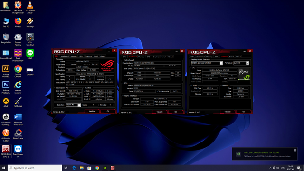Select the Recycle Bin desktop icon
Viewport: 304px width, 171px height.
[x=6, y=38]
